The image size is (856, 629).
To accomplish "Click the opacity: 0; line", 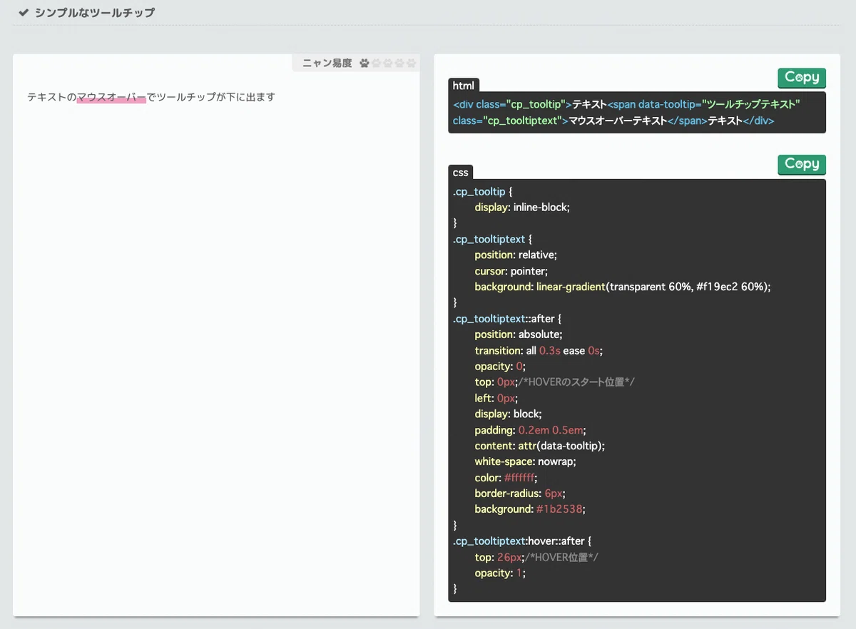I will coord(501,367).
